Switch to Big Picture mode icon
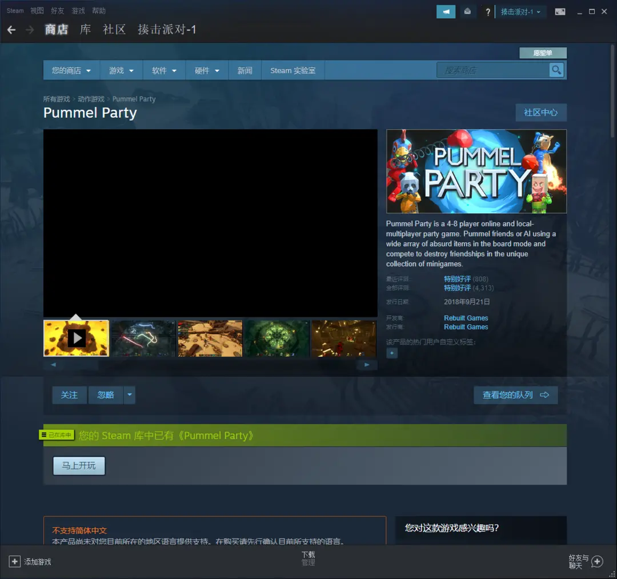Image resolution: width=617 pixels, height=579 pixels. tap(560, 12)
